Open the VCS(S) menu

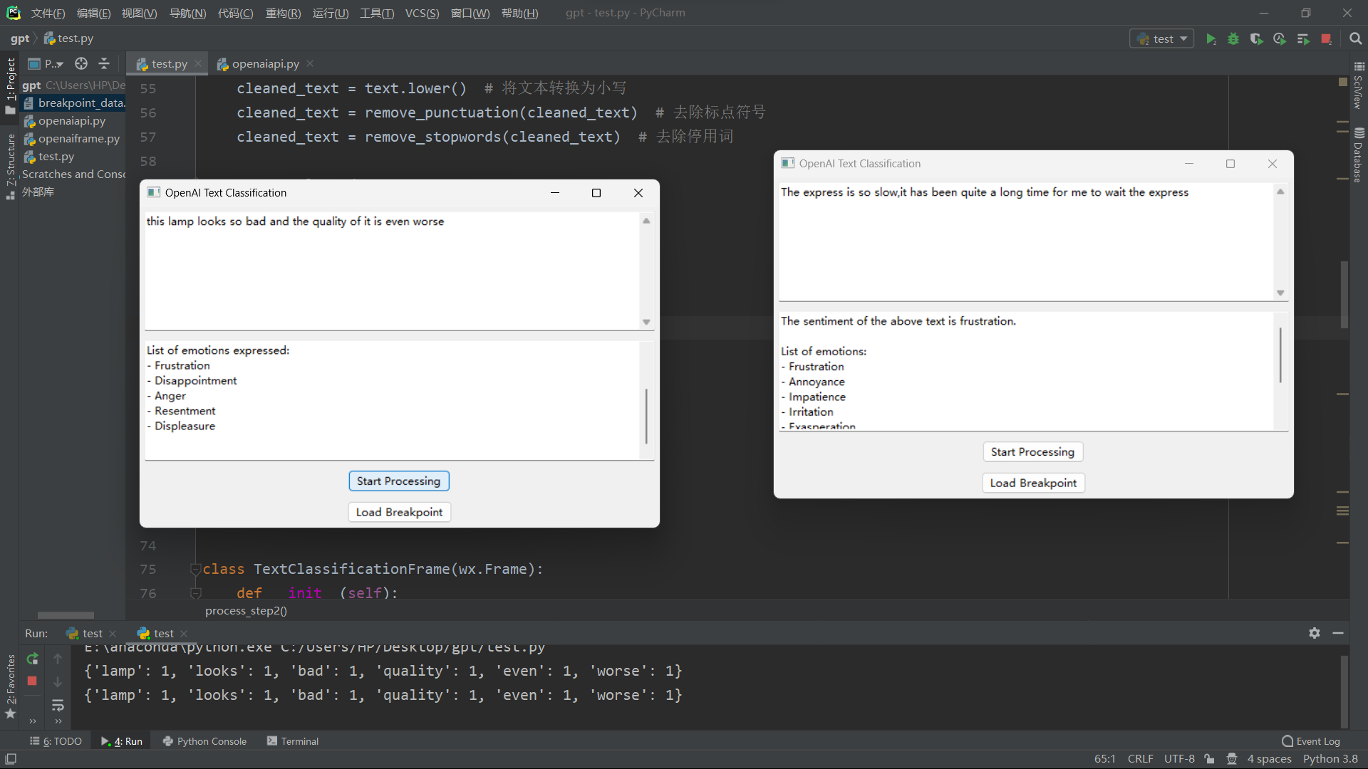click(x=422, y=13)
